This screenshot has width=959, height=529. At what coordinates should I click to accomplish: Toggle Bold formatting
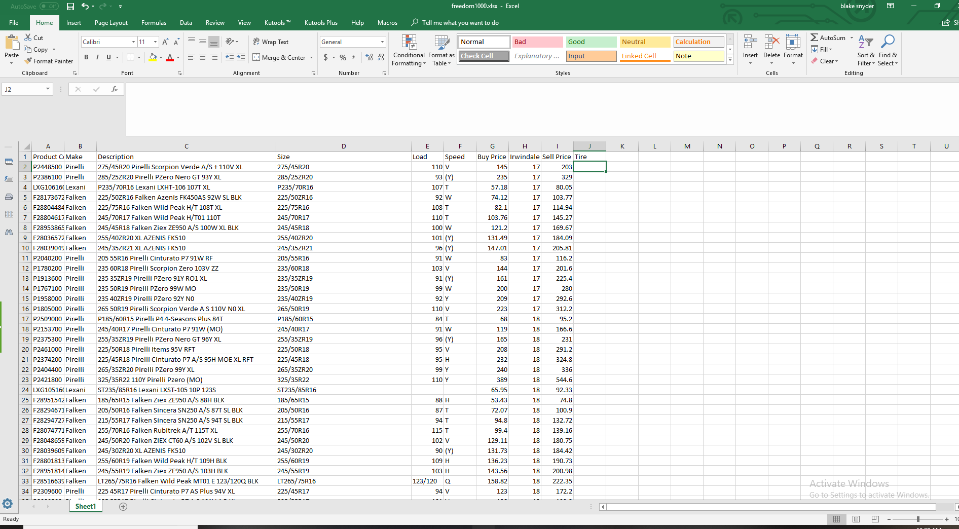[x=86, y=57]
